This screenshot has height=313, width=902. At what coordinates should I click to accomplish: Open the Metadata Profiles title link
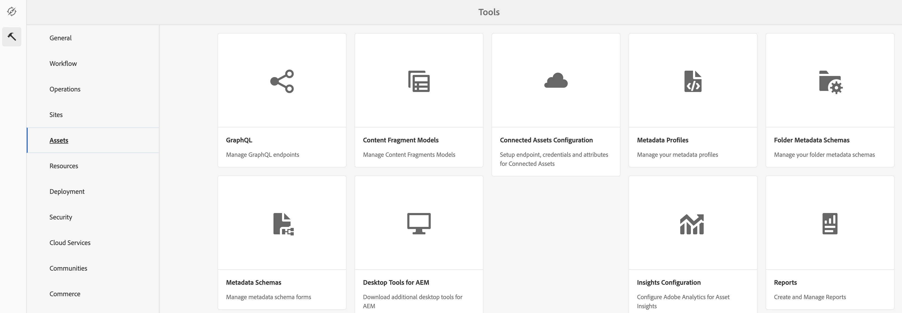click(662, 140)
